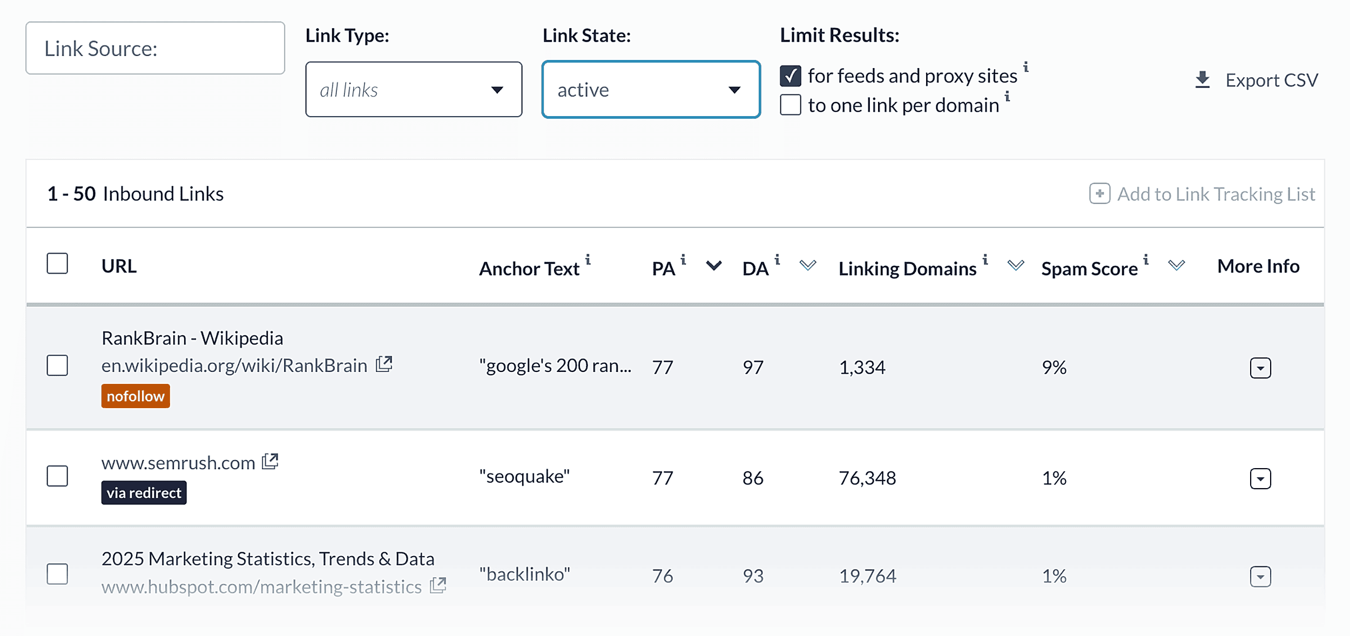
Task: Click the external link icon beside www.semrush.com
Action: point(271,461)
